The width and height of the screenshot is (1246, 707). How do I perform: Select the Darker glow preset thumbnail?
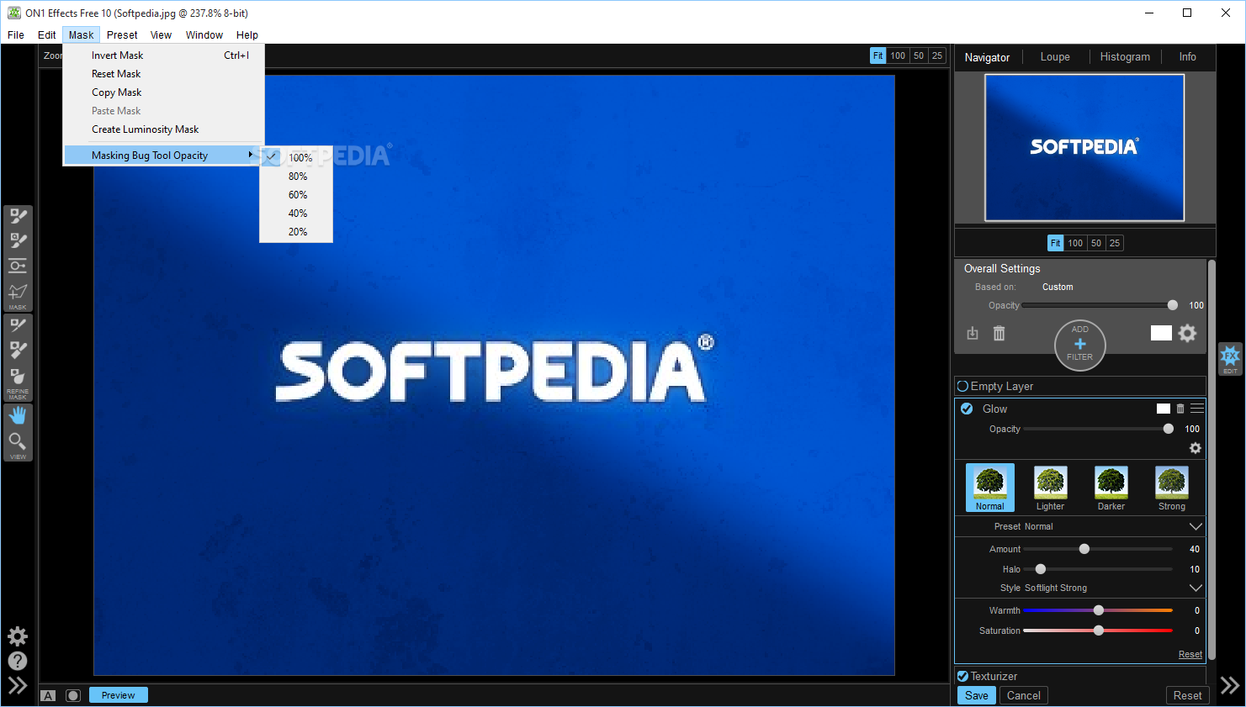[x=1111, y=488]
